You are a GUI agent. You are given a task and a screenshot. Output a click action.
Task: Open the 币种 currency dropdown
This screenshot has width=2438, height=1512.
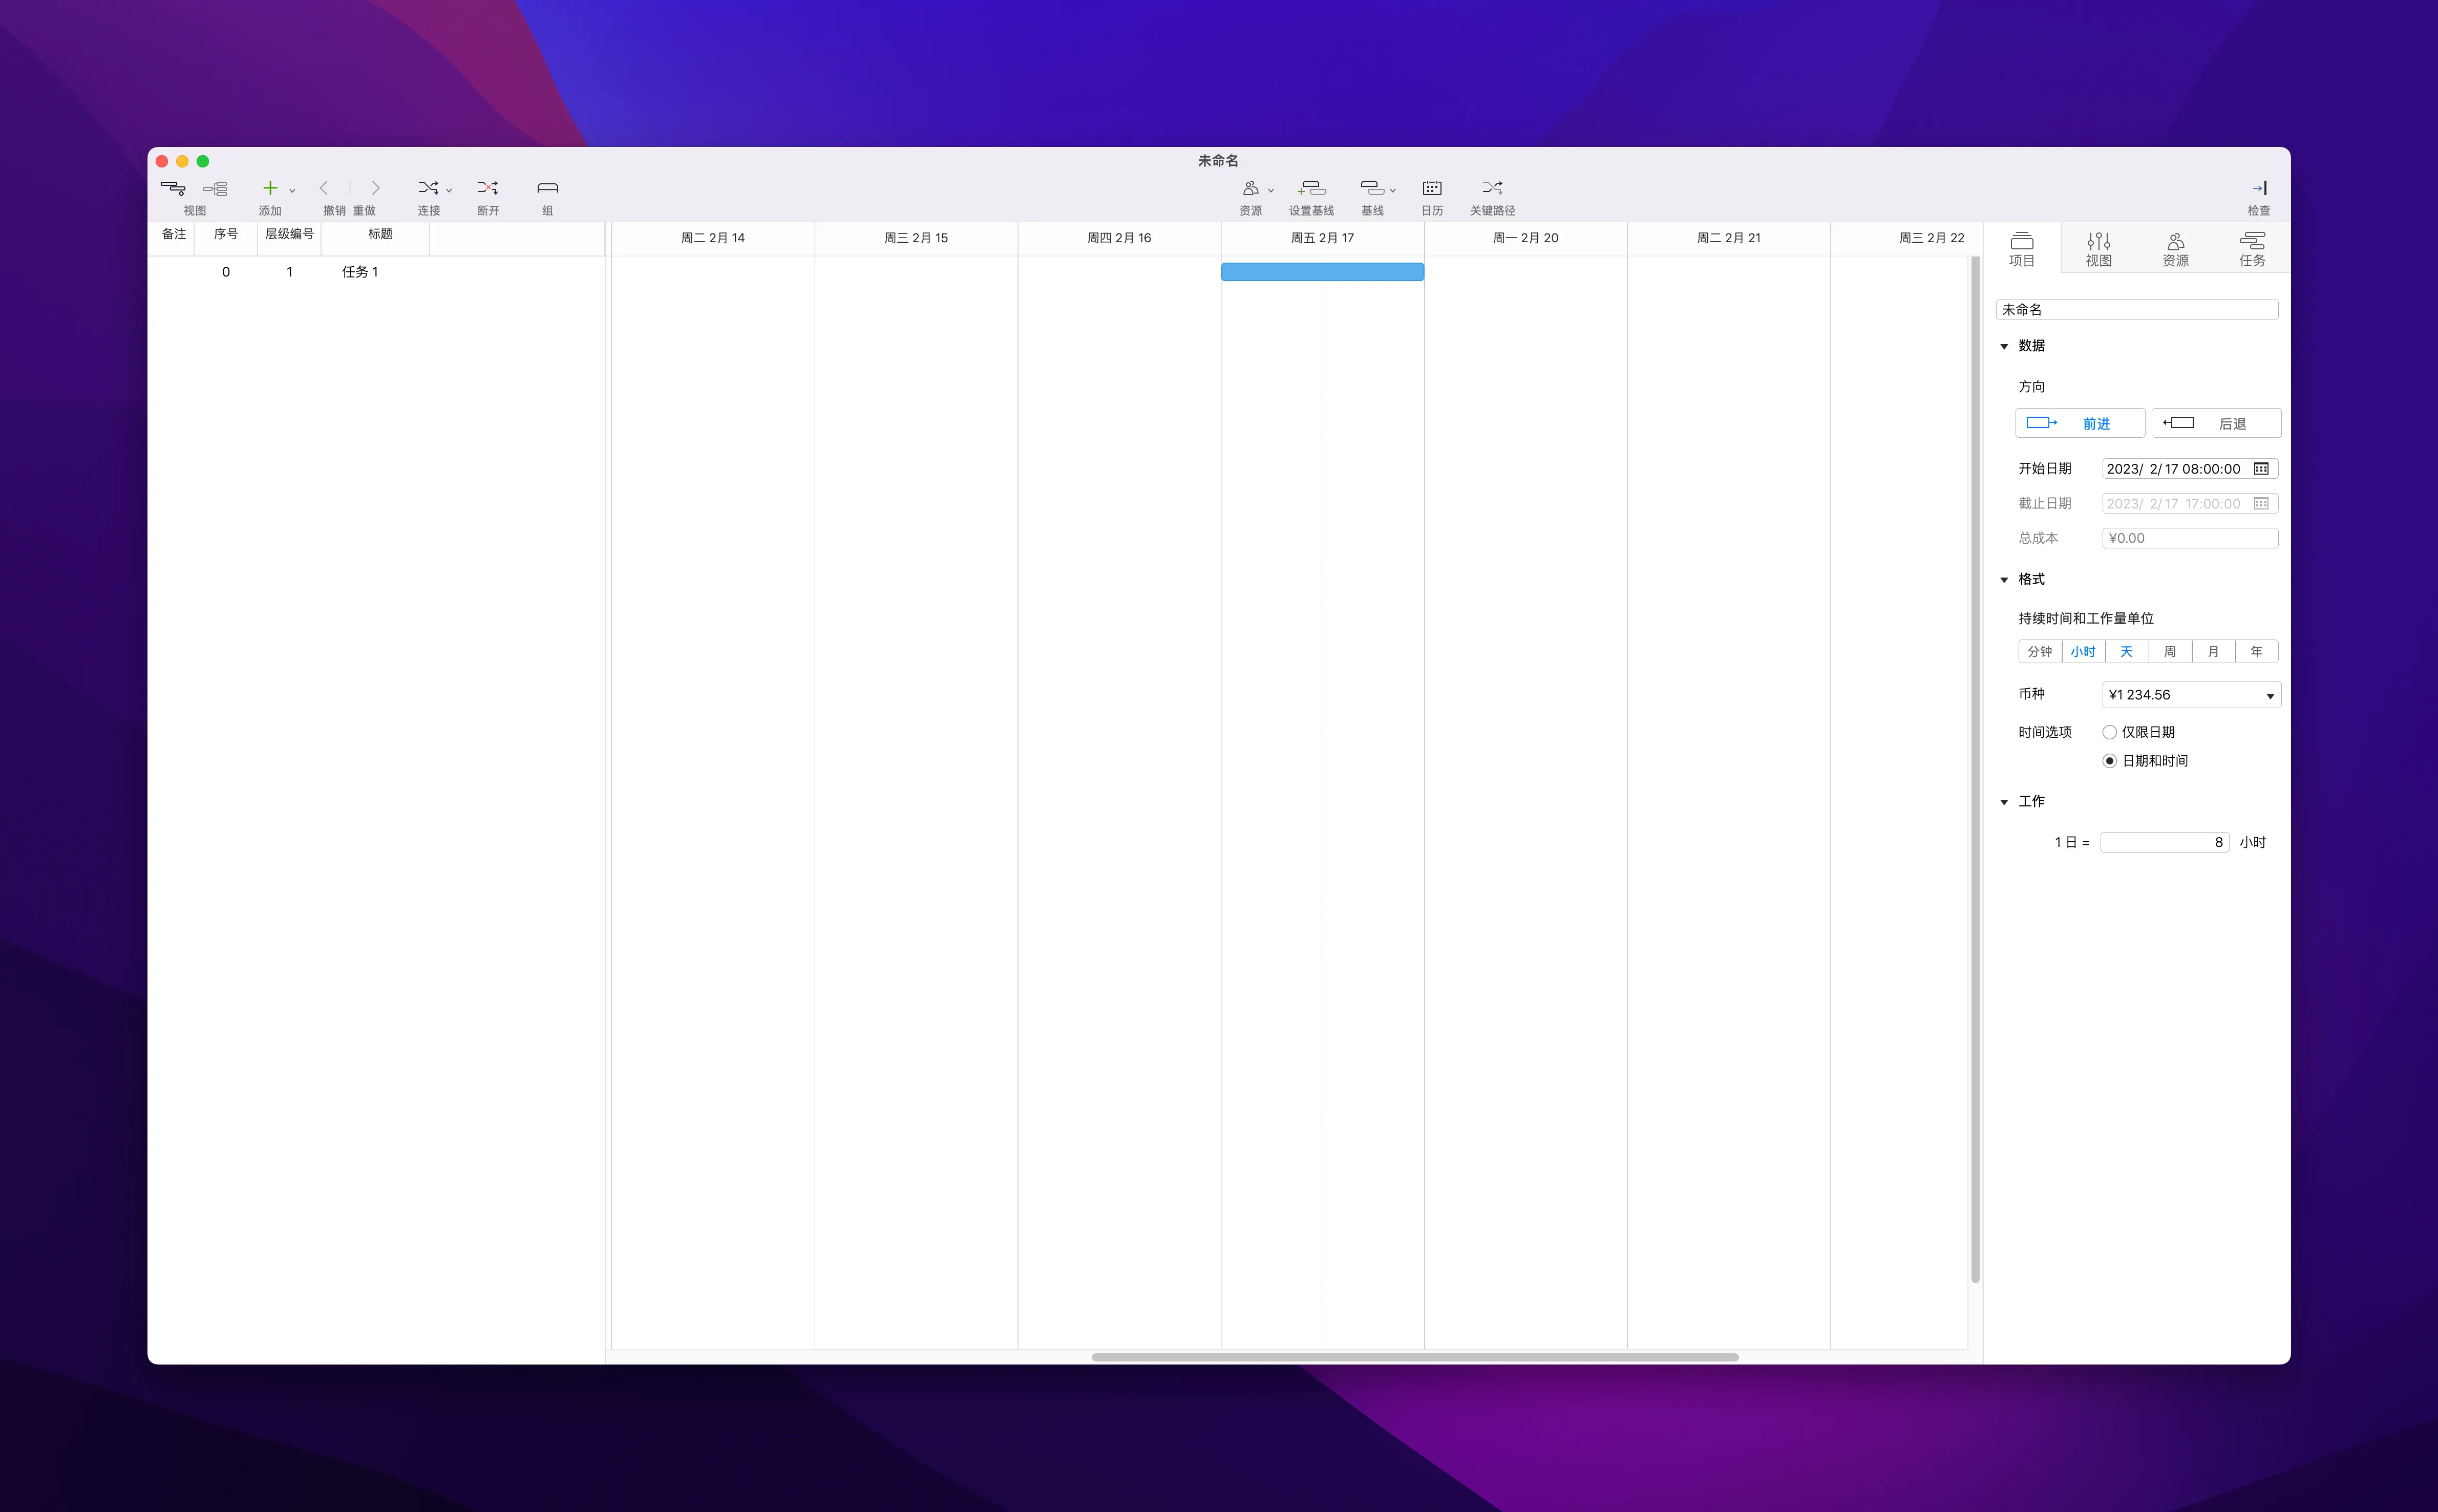click(2189, 694)
